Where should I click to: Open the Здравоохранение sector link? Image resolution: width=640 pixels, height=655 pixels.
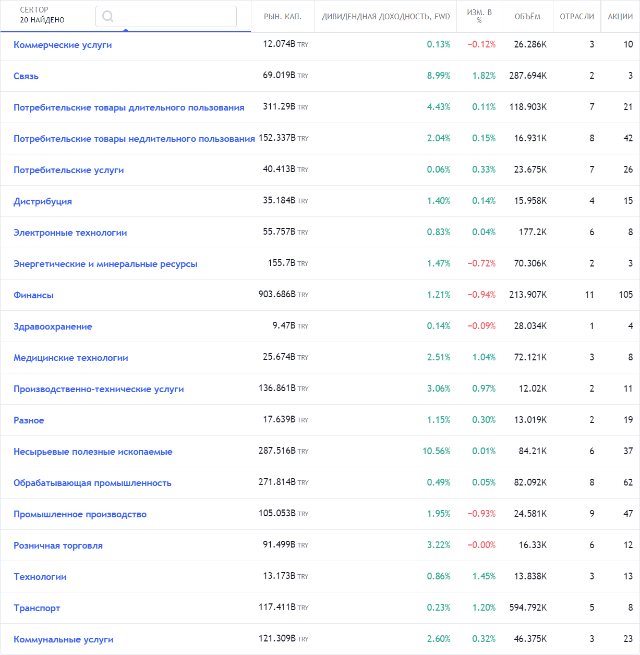[53, 326]
